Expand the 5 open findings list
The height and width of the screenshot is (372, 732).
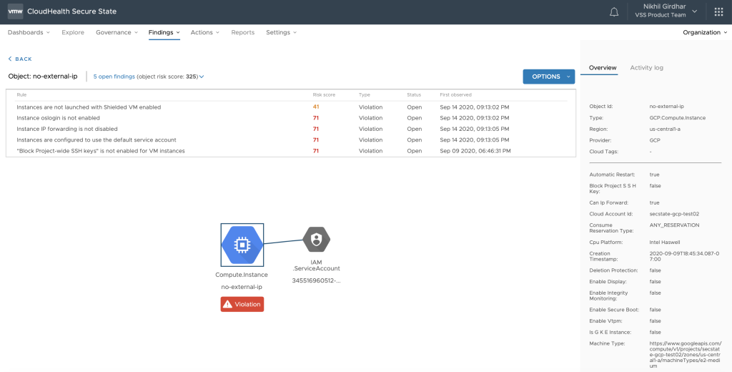(x=149, y=77)
